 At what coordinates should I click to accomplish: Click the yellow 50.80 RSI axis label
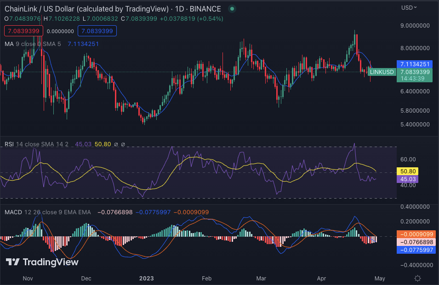408,171
